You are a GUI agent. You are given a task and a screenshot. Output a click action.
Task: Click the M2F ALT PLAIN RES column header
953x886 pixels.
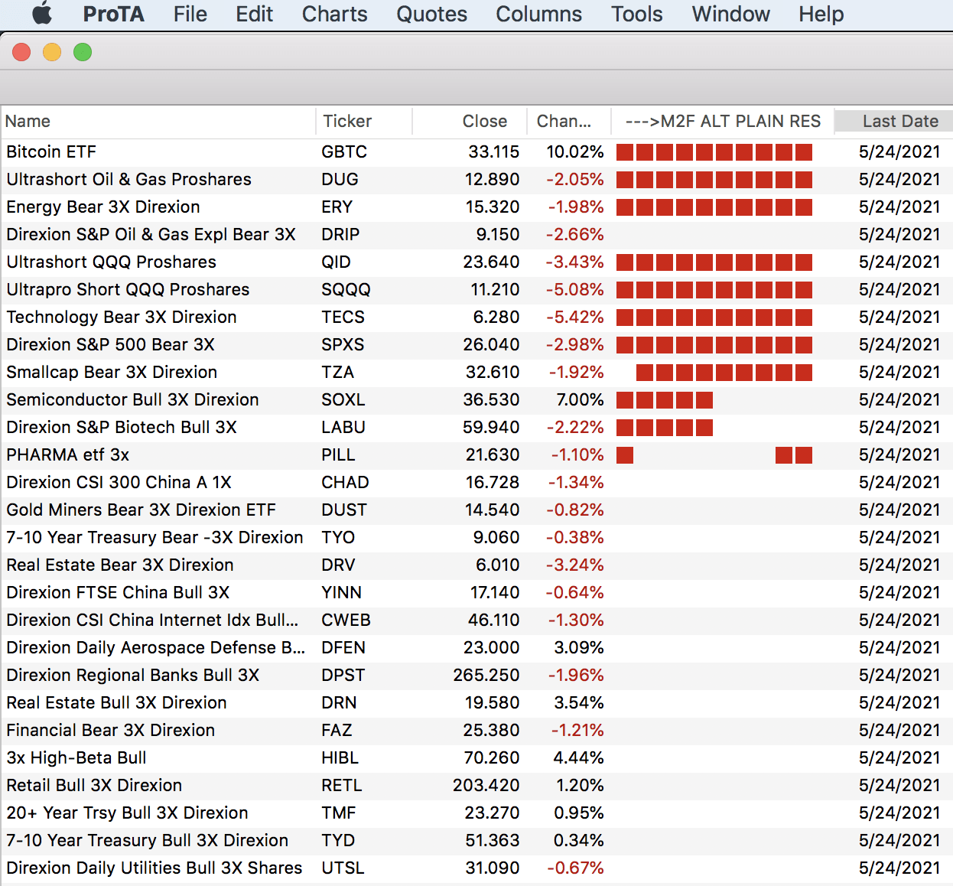[723, 121]
